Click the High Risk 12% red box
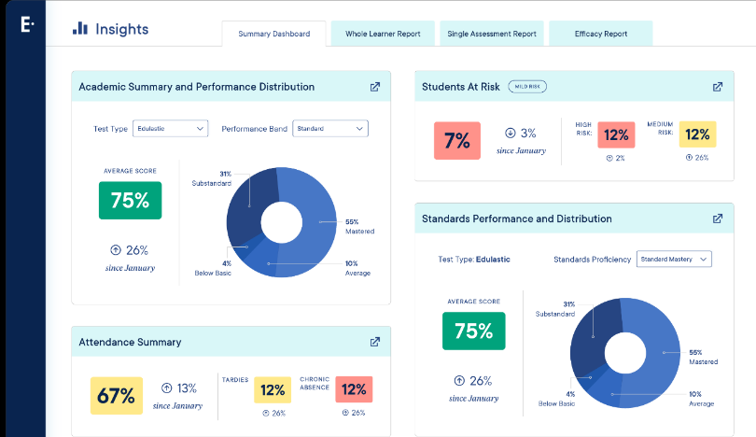 615,135
